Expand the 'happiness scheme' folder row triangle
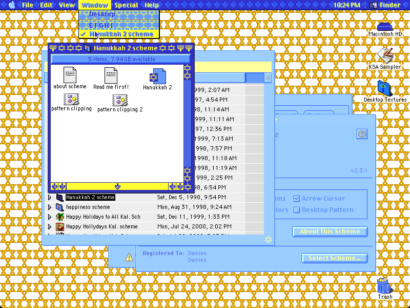Image resolution: width=410 pixels, height=308 pixels. click(x=50, y=207)
